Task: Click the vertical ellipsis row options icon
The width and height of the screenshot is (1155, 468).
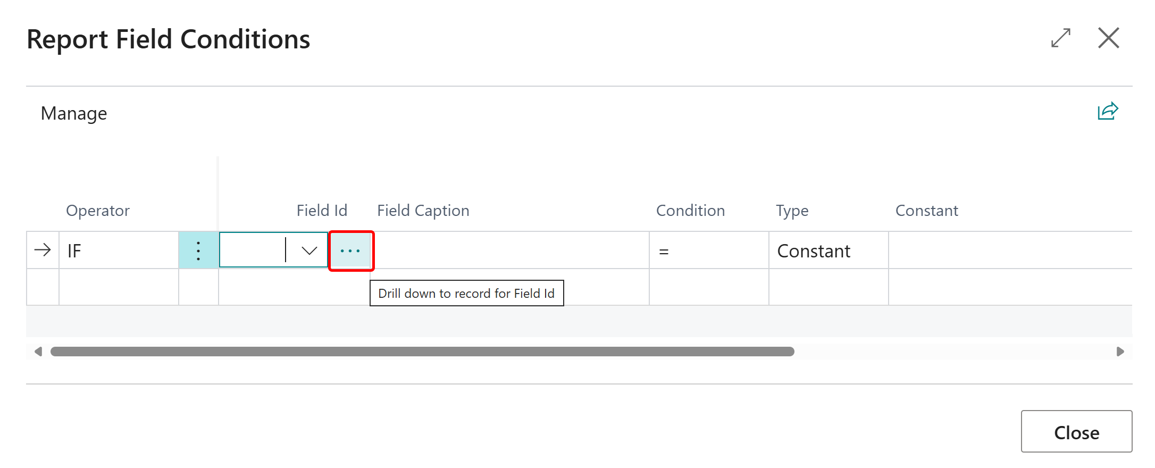Action: coord(198,250)
